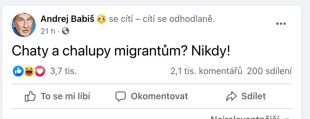The width and height of the screenshot is (310, 119).
Task: Click the blue thumbs-up reaction icon
Action: click(18, 71)
